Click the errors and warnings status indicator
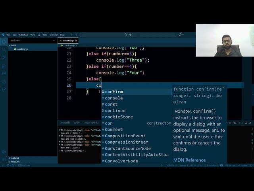 point(12,166)
